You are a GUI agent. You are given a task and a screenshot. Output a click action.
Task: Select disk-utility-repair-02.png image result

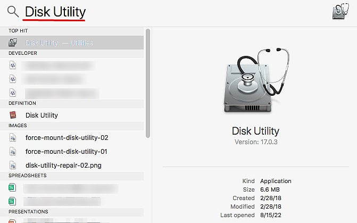[72, 166]
